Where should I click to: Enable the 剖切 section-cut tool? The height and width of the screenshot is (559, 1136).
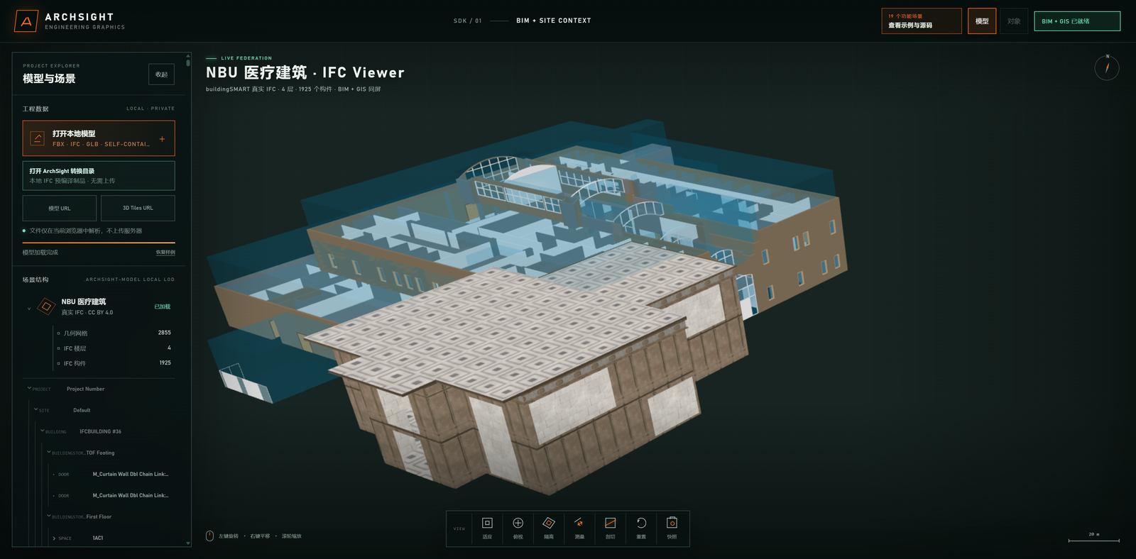point(610,528)
